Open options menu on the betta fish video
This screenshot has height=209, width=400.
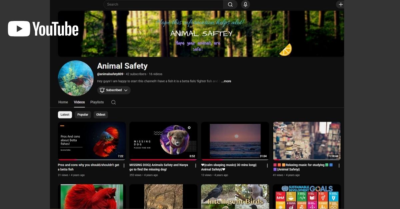(124, 165)
